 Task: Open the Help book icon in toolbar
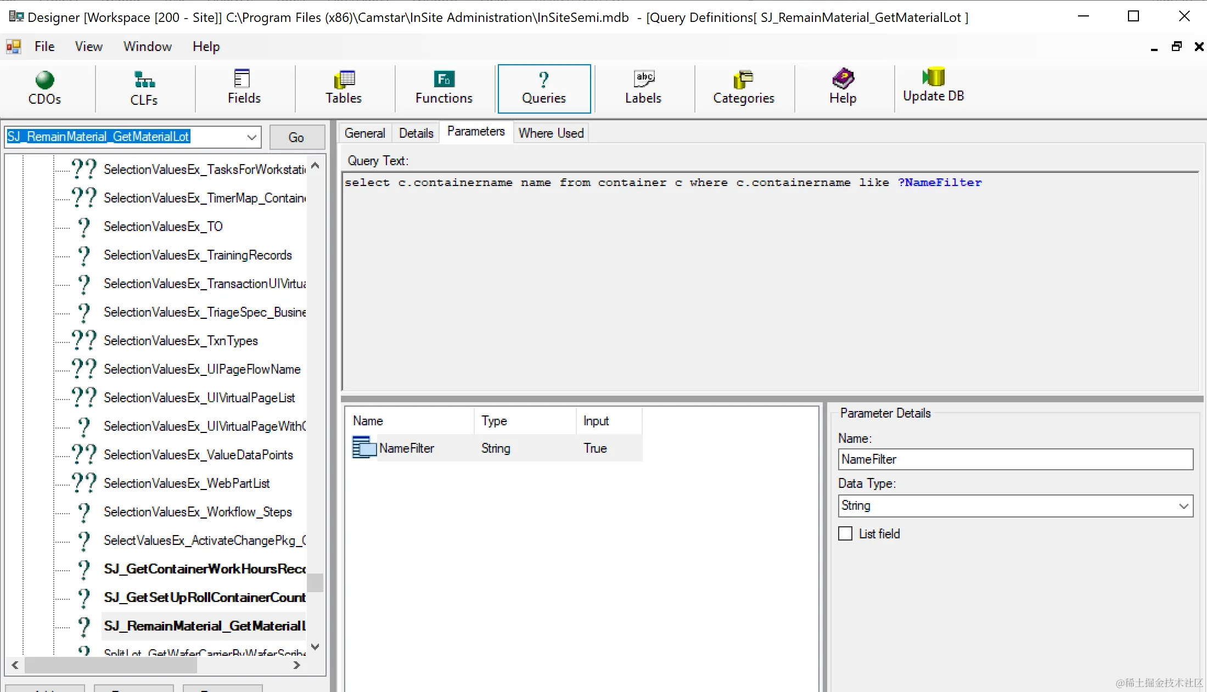click(x=843, y=88)
